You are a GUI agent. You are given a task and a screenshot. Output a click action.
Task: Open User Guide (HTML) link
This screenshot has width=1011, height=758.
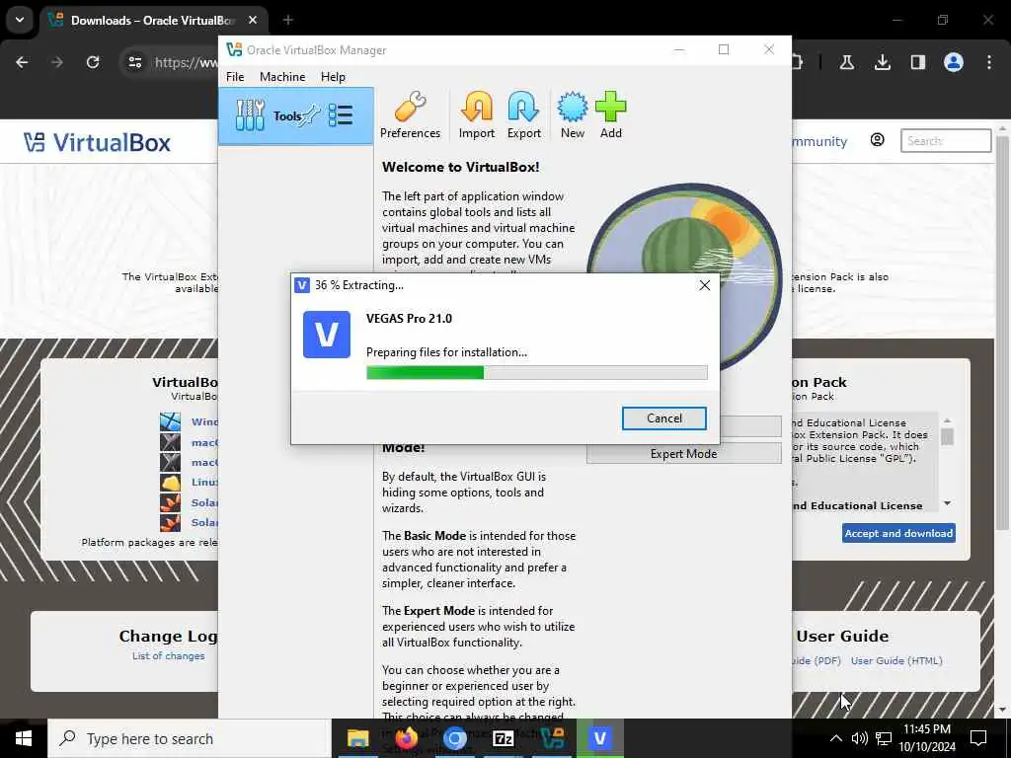click(x=896, y=660)
